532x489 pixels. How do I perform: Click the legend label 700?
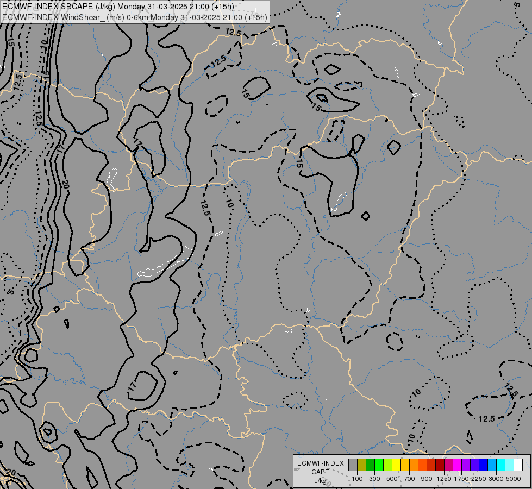[410, 479]
